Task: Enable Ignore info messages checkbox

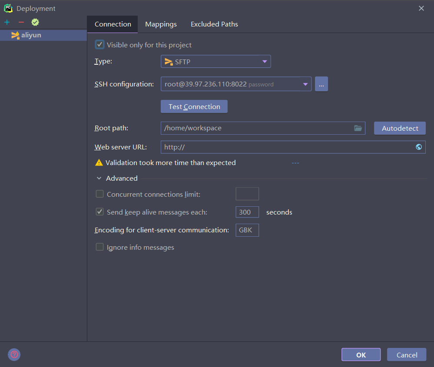Action: coord(99,247)
